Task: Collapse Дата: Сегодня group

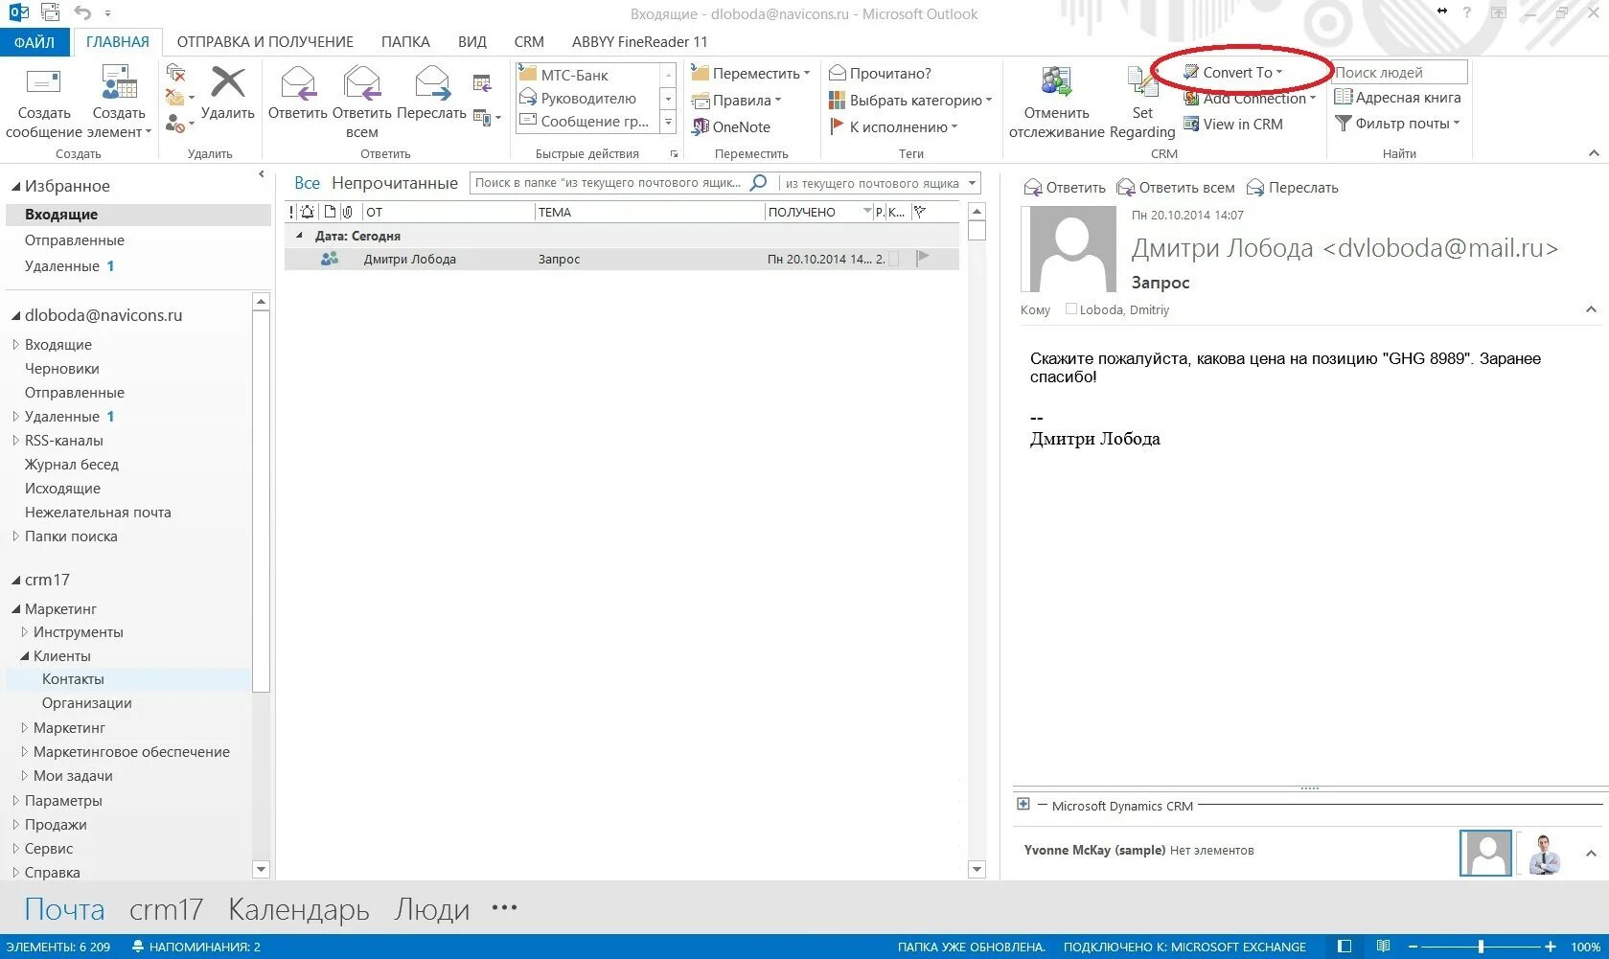Action: coord(299,236)
